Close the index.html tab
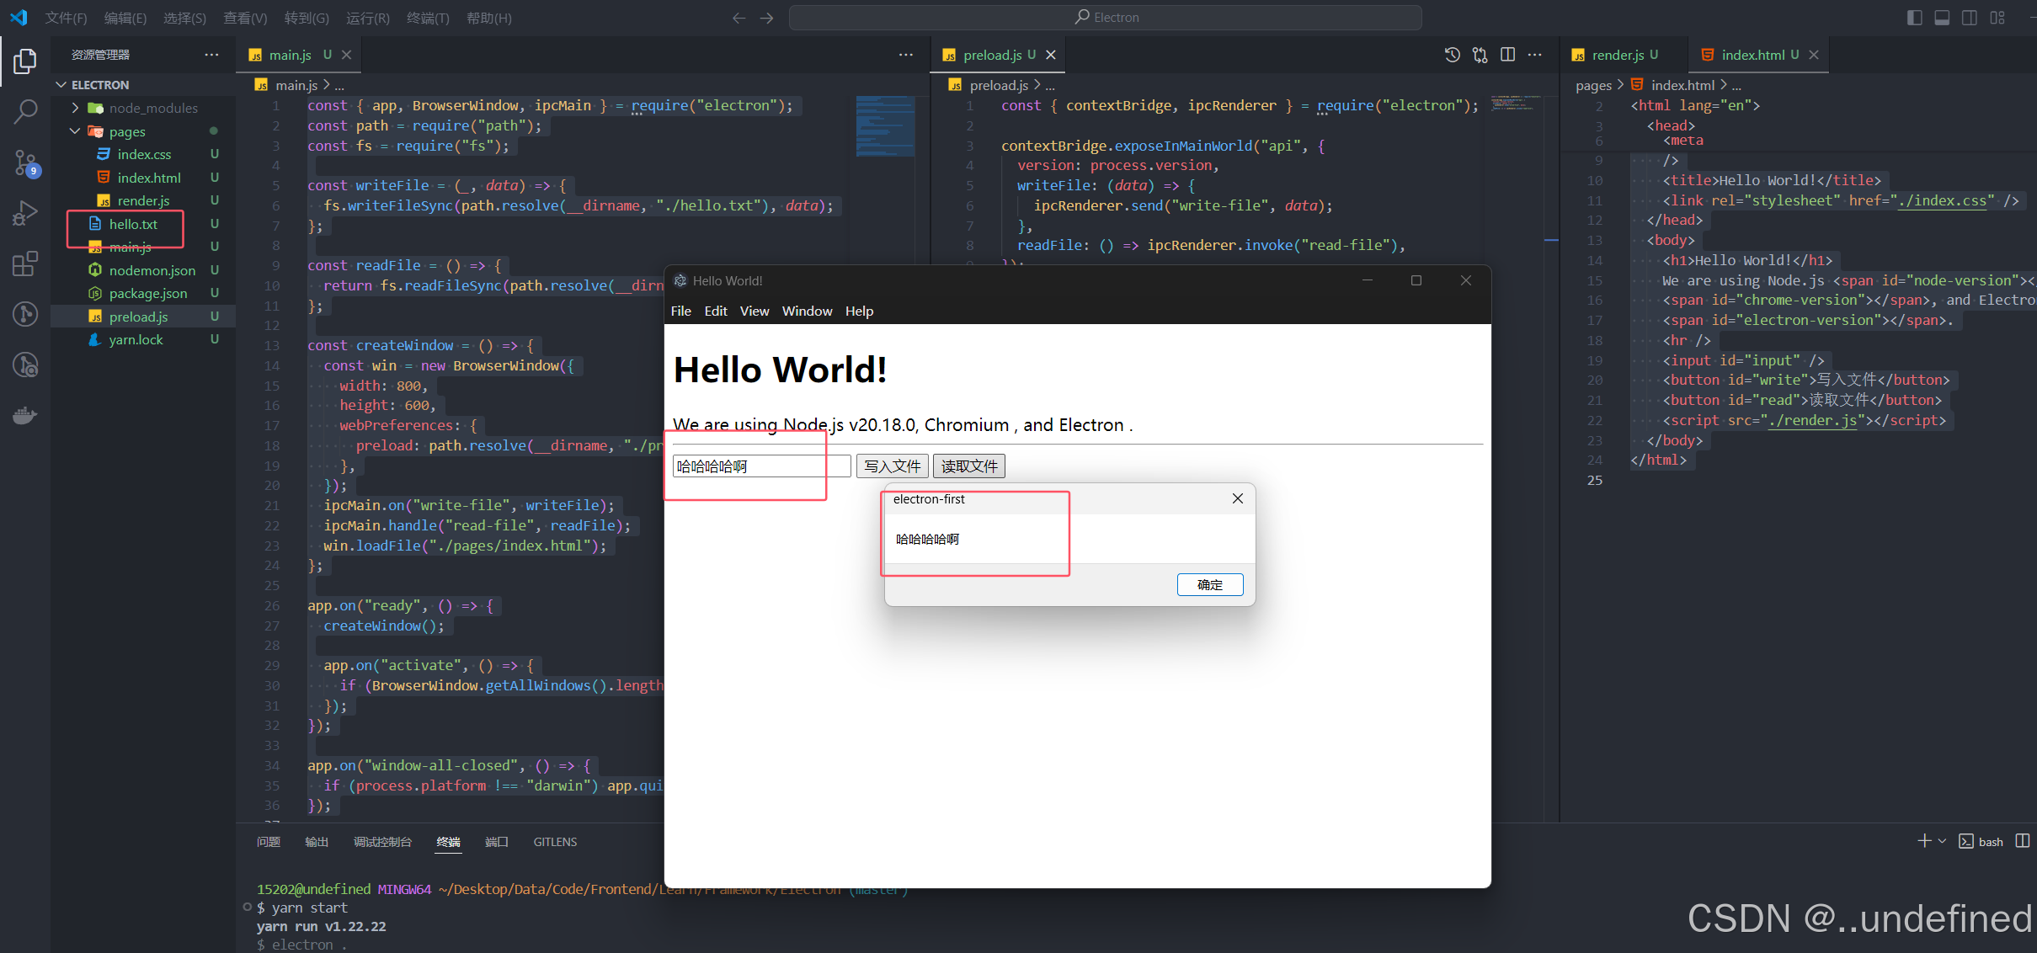 (x=1814, y=55)
